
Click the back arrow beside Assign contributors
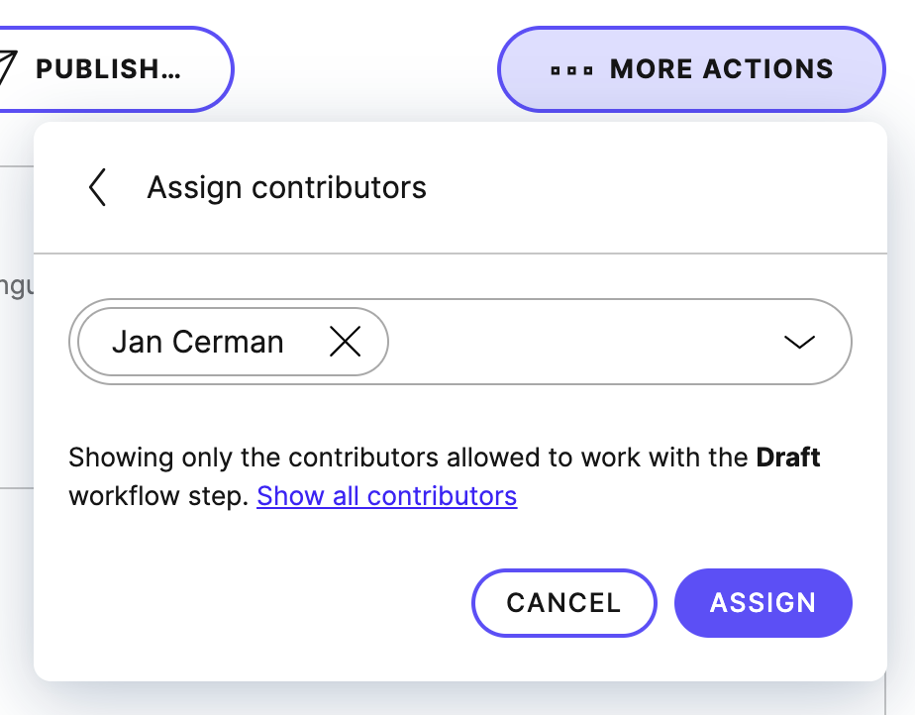97,187
